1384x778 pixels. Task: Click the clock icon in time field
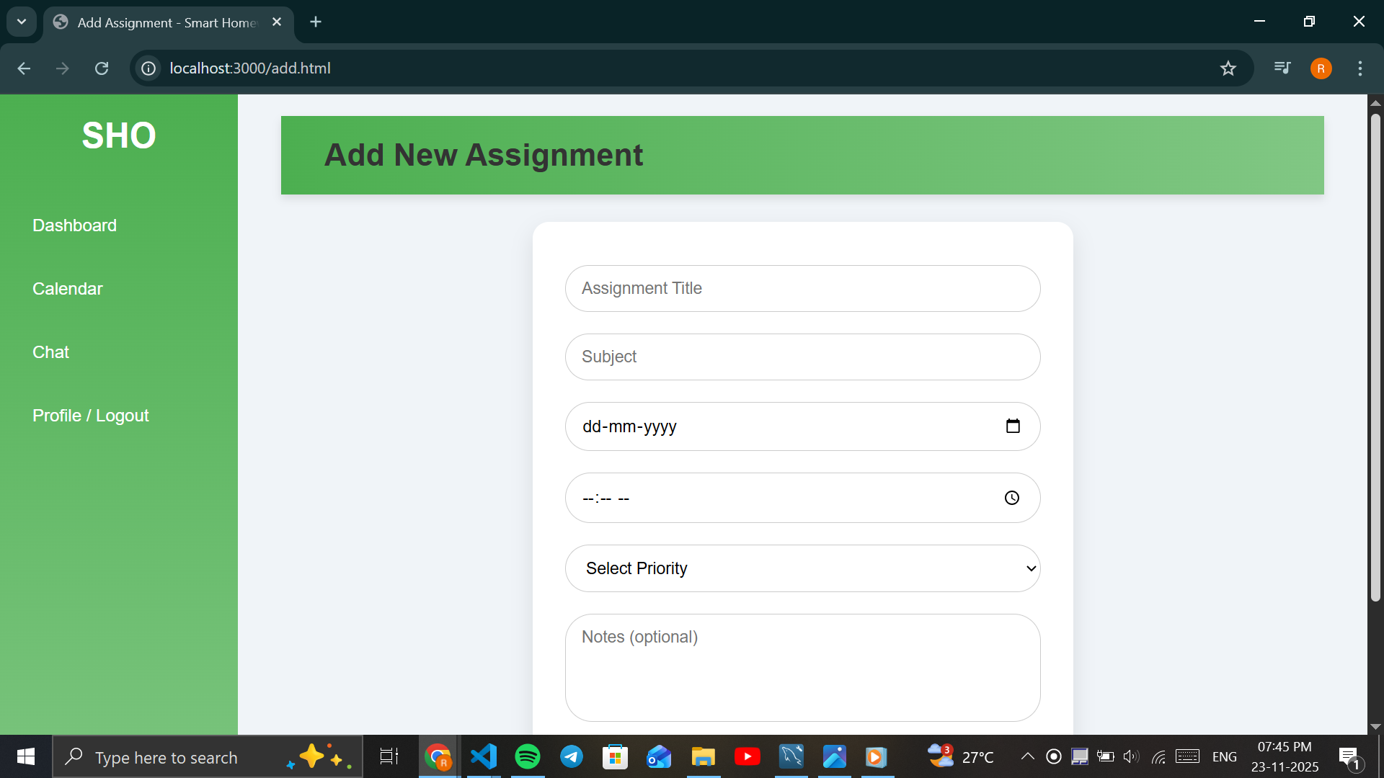point(1012,498)
